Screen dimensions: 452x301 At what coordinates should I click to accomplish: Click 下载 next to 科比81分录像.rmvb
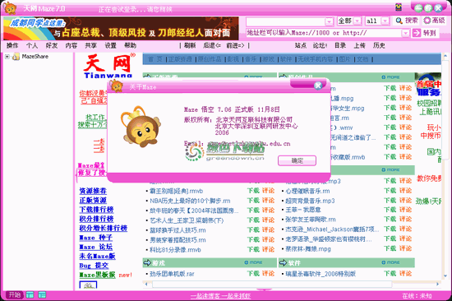point(253,249)
